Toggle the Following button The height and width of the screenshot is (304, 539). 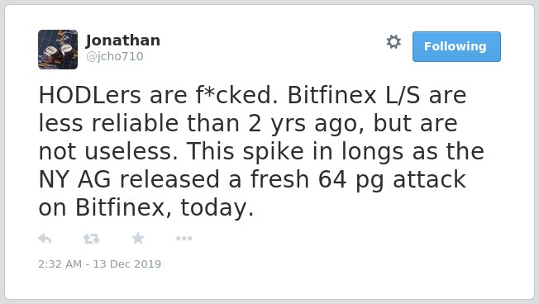456,46
